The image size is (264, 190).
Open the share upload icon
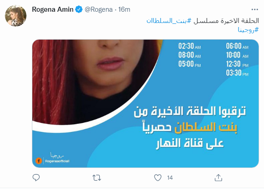point(218,178)
